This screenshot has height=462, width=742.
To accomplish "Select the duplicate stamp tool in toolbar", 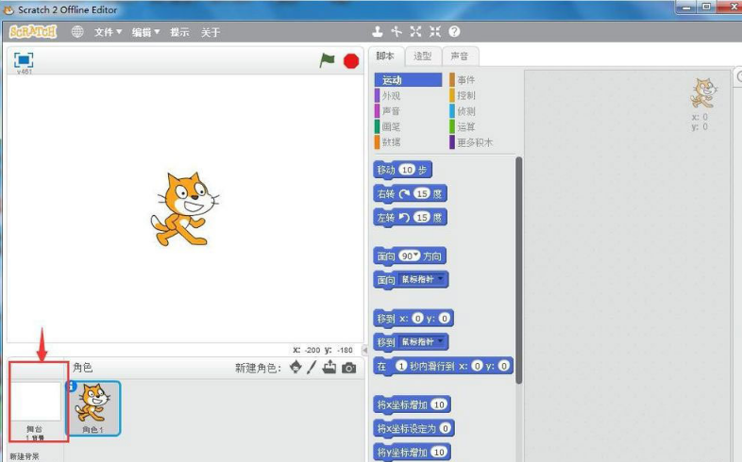I will (x=378, y=31).
